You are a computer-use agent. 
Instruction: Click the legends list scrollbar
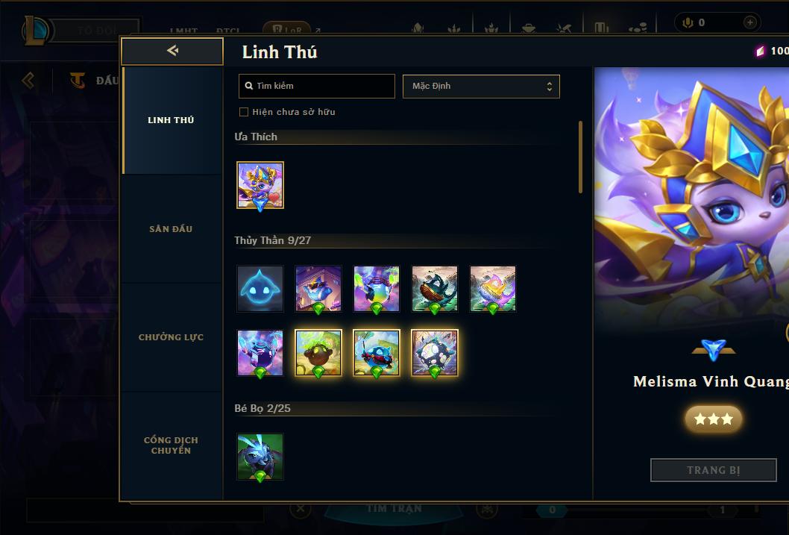[580, 157]
